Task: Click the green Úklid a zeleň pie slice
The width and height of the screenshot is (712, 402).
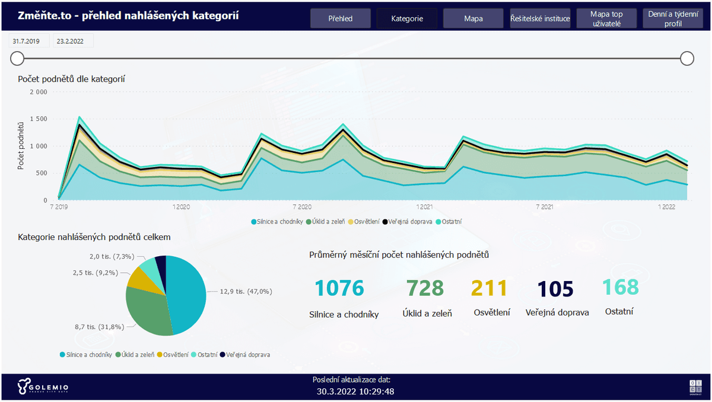Action: [147, 311]
